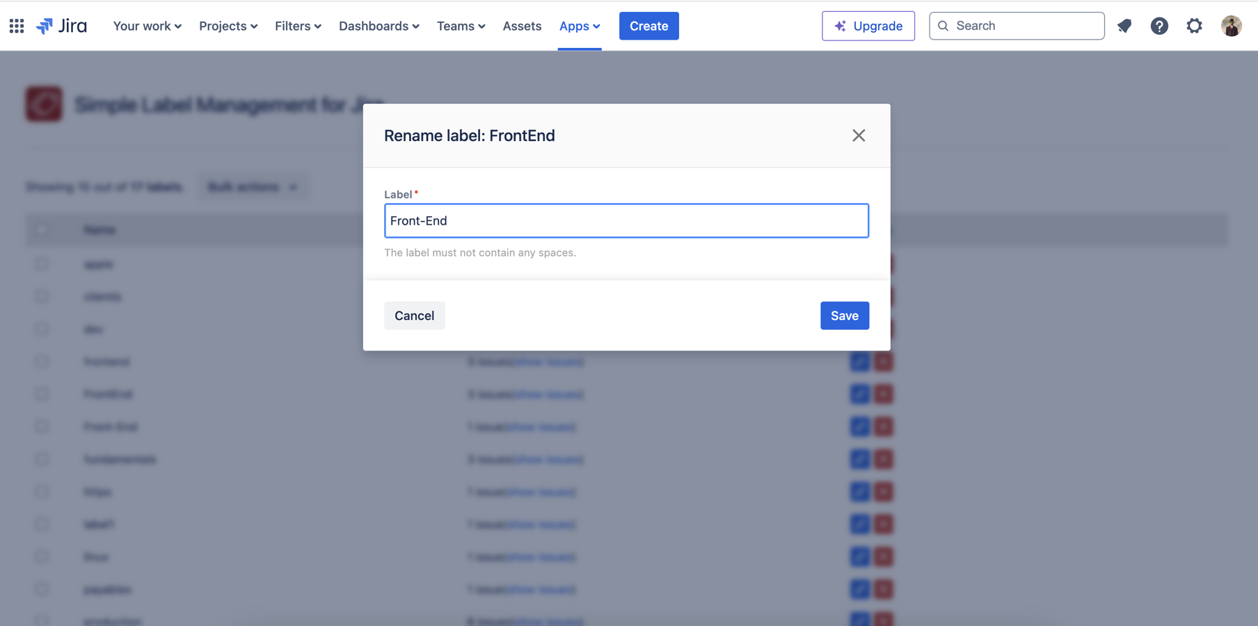
Task: Click the edit icon in the FrontEnd row
Action: pyautogui.click(x=859, y=394)
